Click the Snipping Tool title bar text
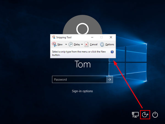The height and width of the screenshot is (124, 165). (64, 37)
